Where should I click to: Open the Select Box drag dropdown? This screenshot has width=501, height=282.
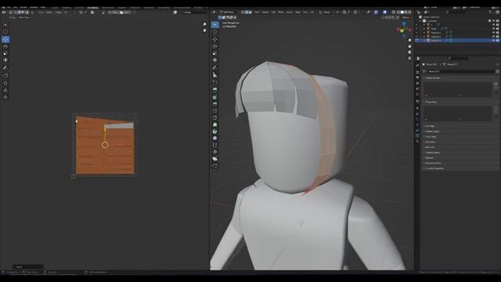(x=24, y=17)
